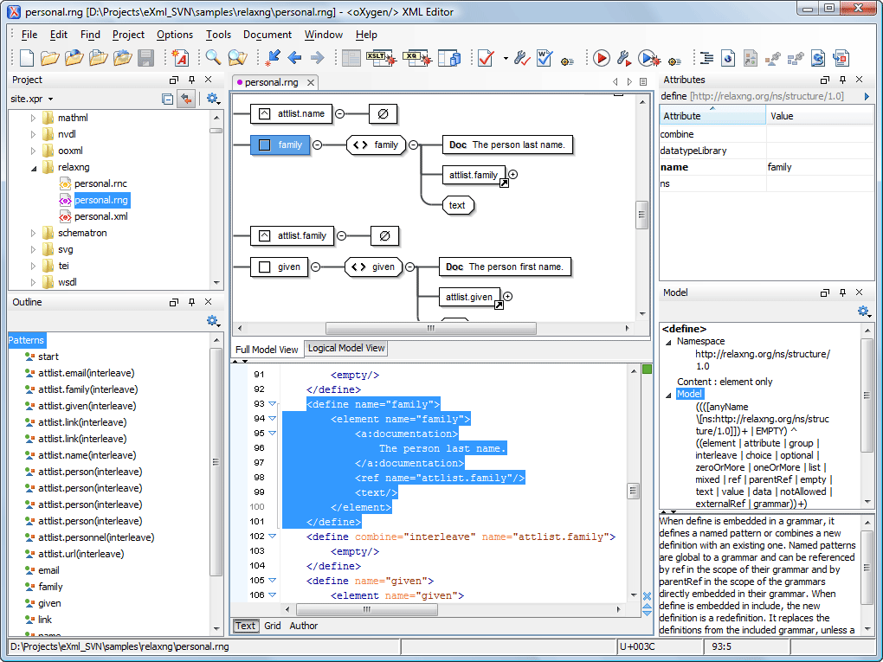The image size is (883, 662).
Task: Open the Database perspective icon
Action: (x=450, y=58)
